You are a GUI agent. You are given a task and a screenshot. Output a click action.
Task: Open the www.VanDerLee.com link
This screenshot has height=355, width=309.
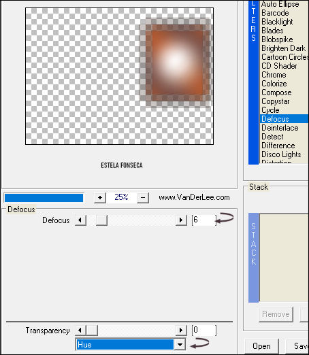pos(194,197)
